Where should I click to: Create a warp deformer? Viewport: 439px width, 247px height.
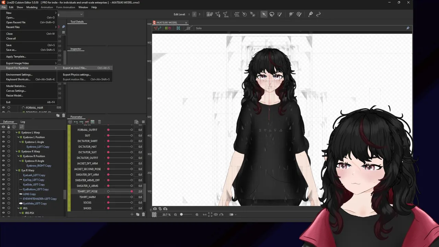pyautogui.click(x=237, y=14)
